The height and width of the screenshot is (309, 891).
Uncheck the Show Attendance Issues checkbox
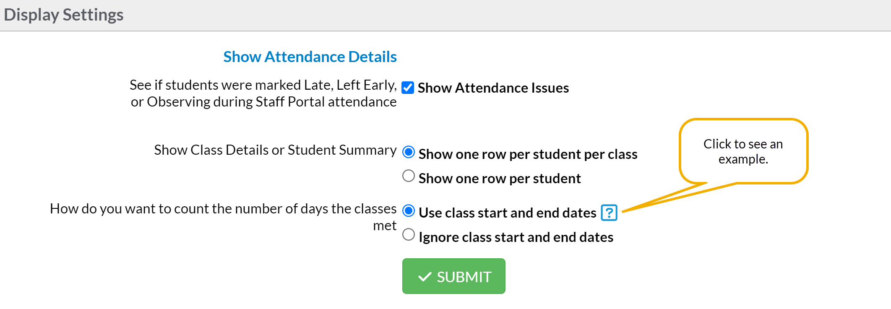[x=408, y=88]
